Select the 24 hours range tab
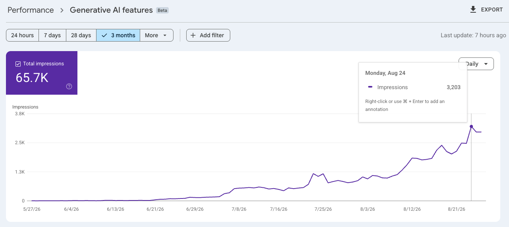The image size is (509, 227). (23, 35)
